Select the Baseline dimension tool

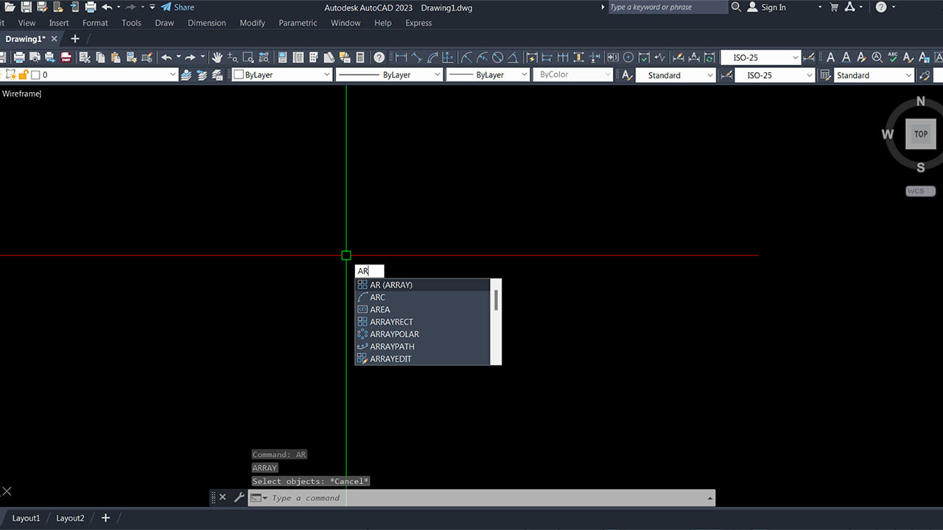547,57
